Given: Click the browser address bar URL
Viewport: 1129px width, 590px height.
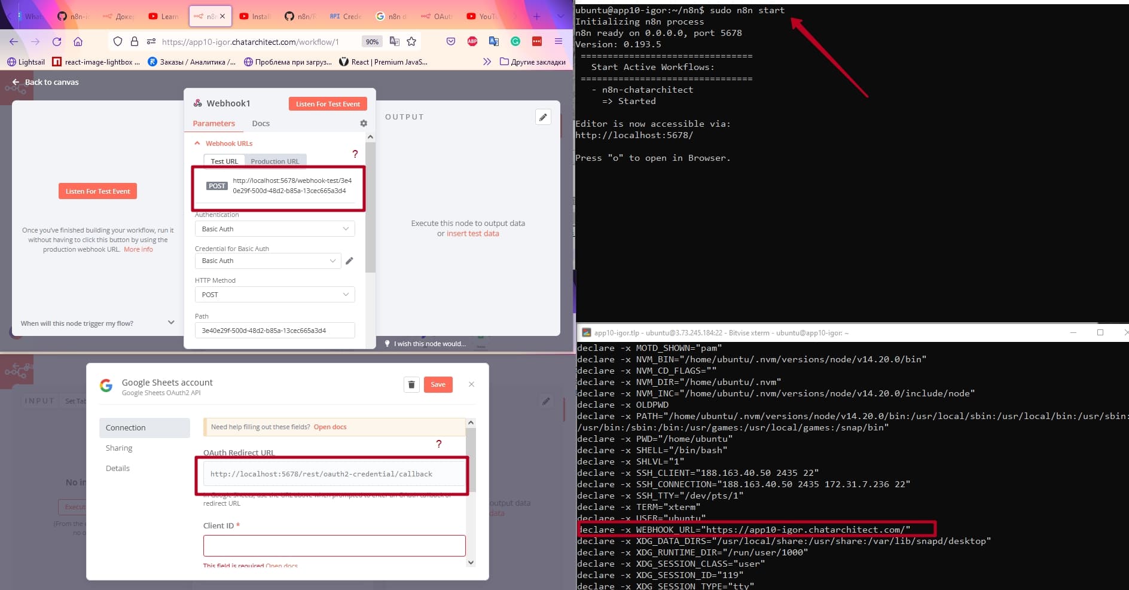Looking at the screenshot, I should 251,42.
